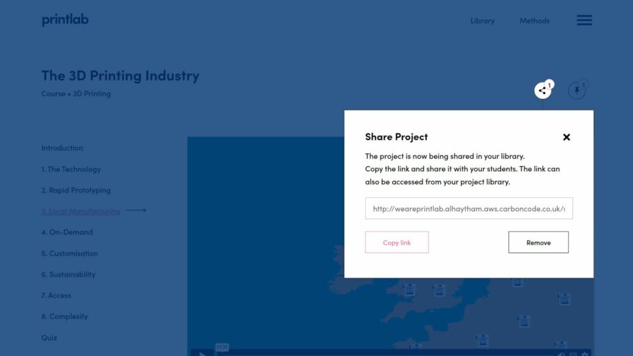
Task: Click the Remove button
Action: (x=538, y=243)
